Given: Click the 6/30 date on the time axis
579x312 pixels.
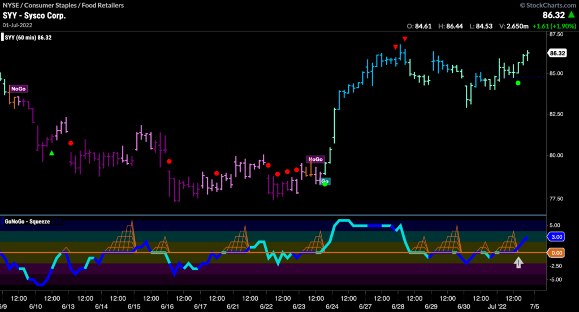Looking at the screenshot, I should [464, 306].
